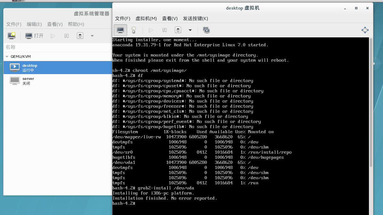383x215 pixels.
Task: Collapse the QEMU/KVM connection tree
Action: pyautogui.click(x=7, y=57)
